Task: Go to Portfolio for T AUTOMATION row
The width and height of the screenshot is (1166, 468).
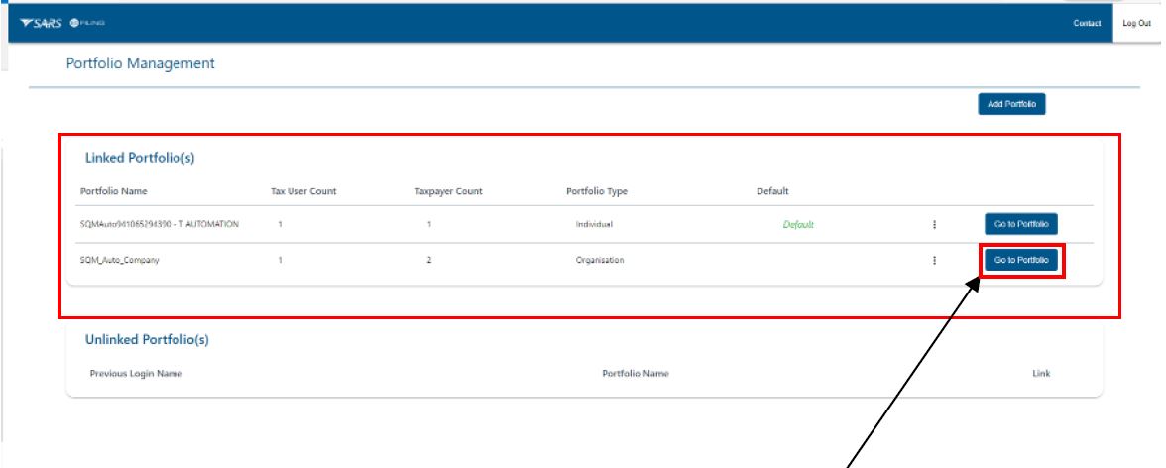Action: pyautogui.click(x=1021, y=224)
